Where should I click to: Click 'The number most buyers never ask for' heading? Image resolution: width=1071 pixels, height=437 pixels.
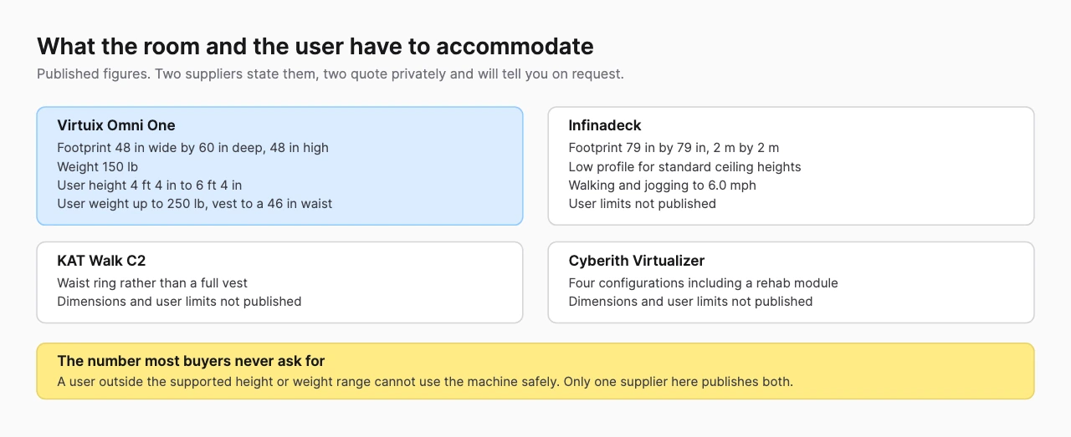(191, 361)
